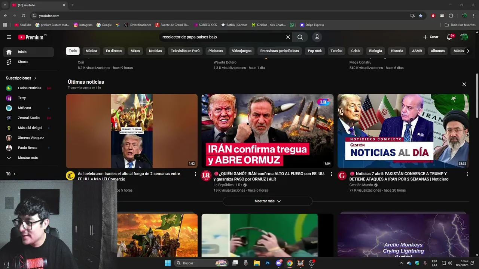Open the La República channel avatar
The height and width of the screenshot is (269, 479).
[206, 176]
